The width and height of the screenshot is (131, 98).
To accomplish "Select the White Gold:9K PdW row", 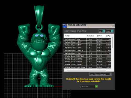I will point(87,56).
